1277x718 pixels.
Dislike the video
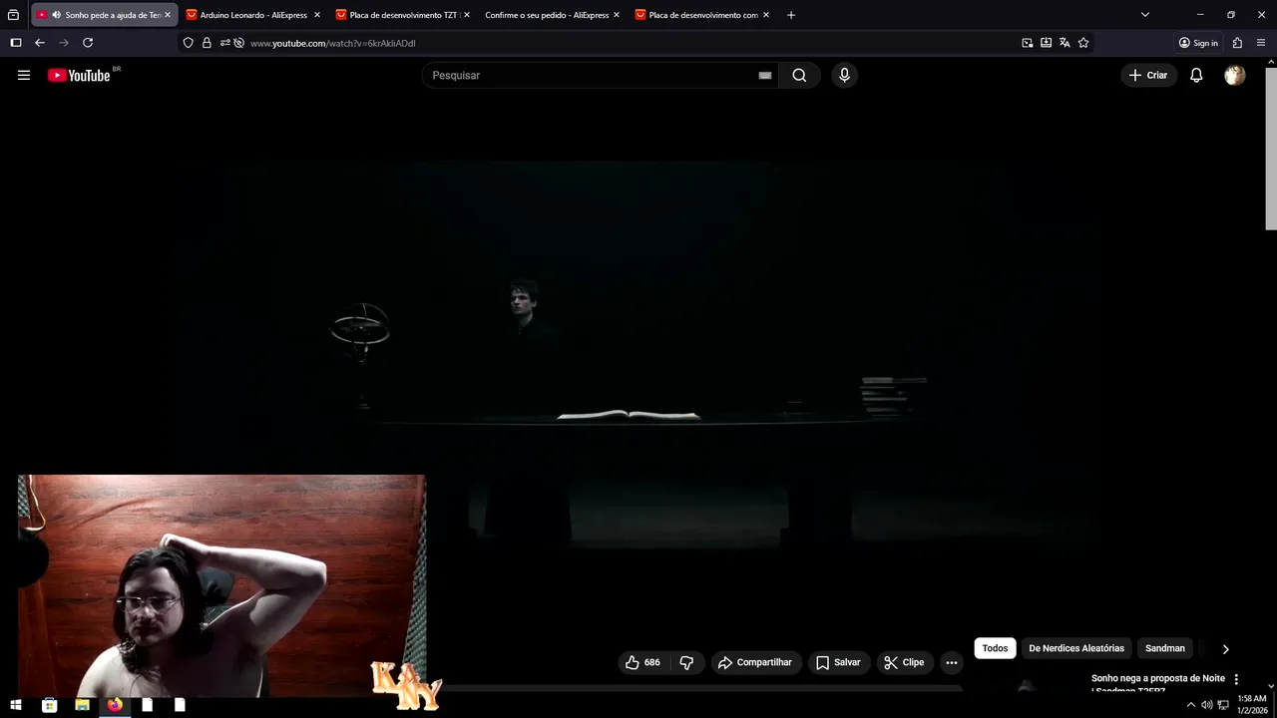[x=686, y=662]
